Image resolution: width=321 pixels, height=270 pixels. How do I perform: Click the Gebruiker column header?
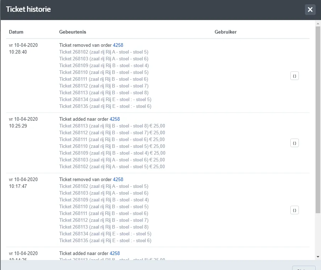point(226,32)
